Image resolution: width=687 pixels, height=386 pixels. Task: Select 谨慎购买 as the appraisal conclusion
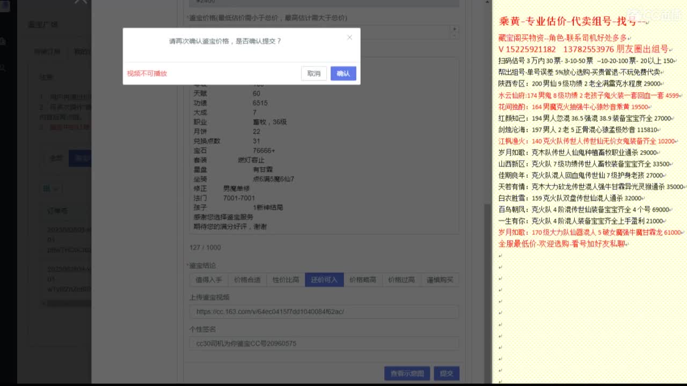point(440,280)
